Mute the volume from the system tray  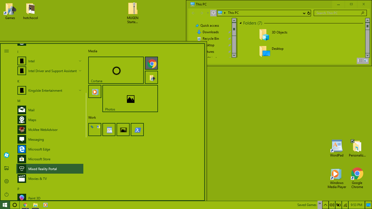(x=332, y=205)
